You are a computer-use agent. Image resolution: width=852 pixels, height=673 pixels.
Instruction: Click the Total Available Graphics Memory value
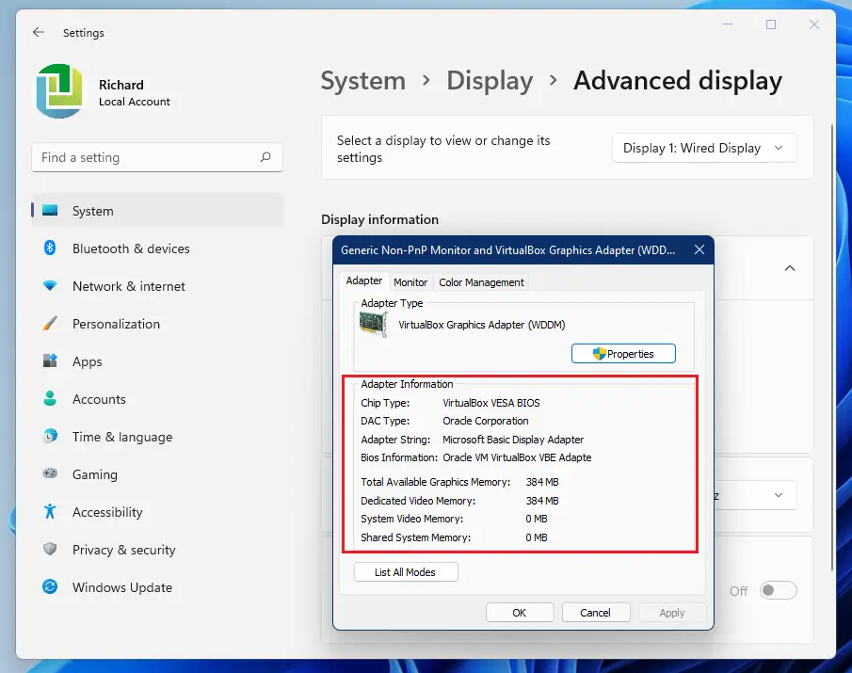point(542,482)
